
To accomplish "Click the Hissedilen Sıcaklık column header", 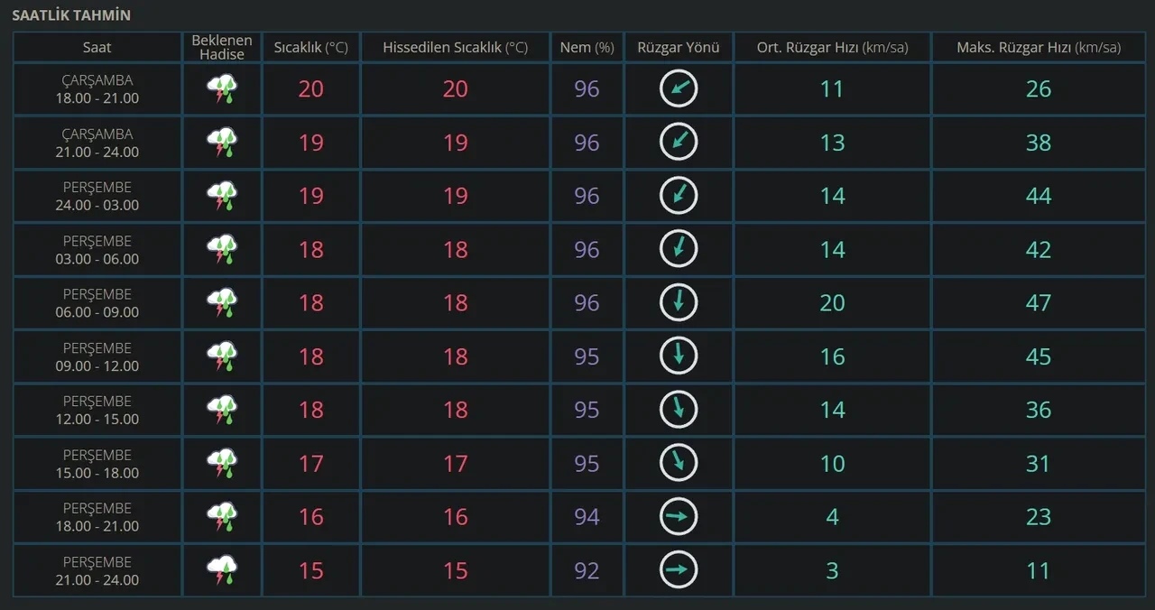I will click(456, 47).
